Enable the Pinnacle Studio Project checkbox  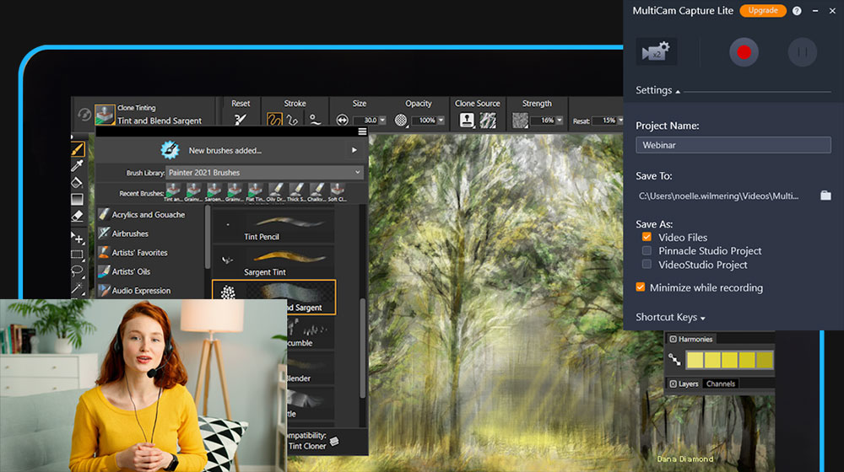647,251
